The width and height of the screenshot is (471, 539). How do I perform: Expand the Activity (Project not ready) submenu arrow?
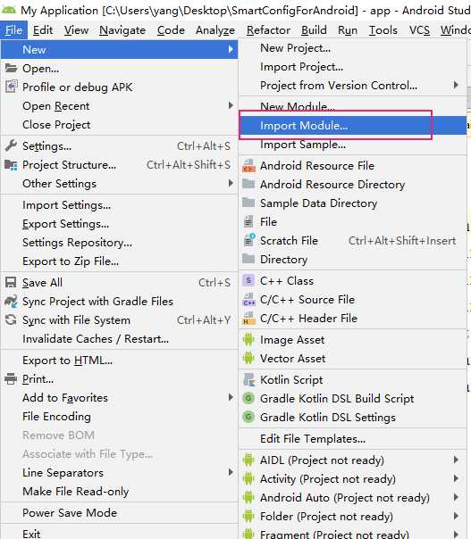(x=456, y=478)
